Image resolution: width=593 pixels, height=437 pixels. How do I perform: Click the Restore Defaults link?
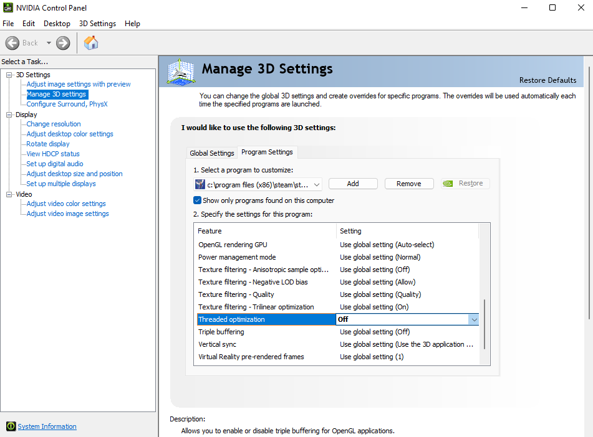coord(547,80)
